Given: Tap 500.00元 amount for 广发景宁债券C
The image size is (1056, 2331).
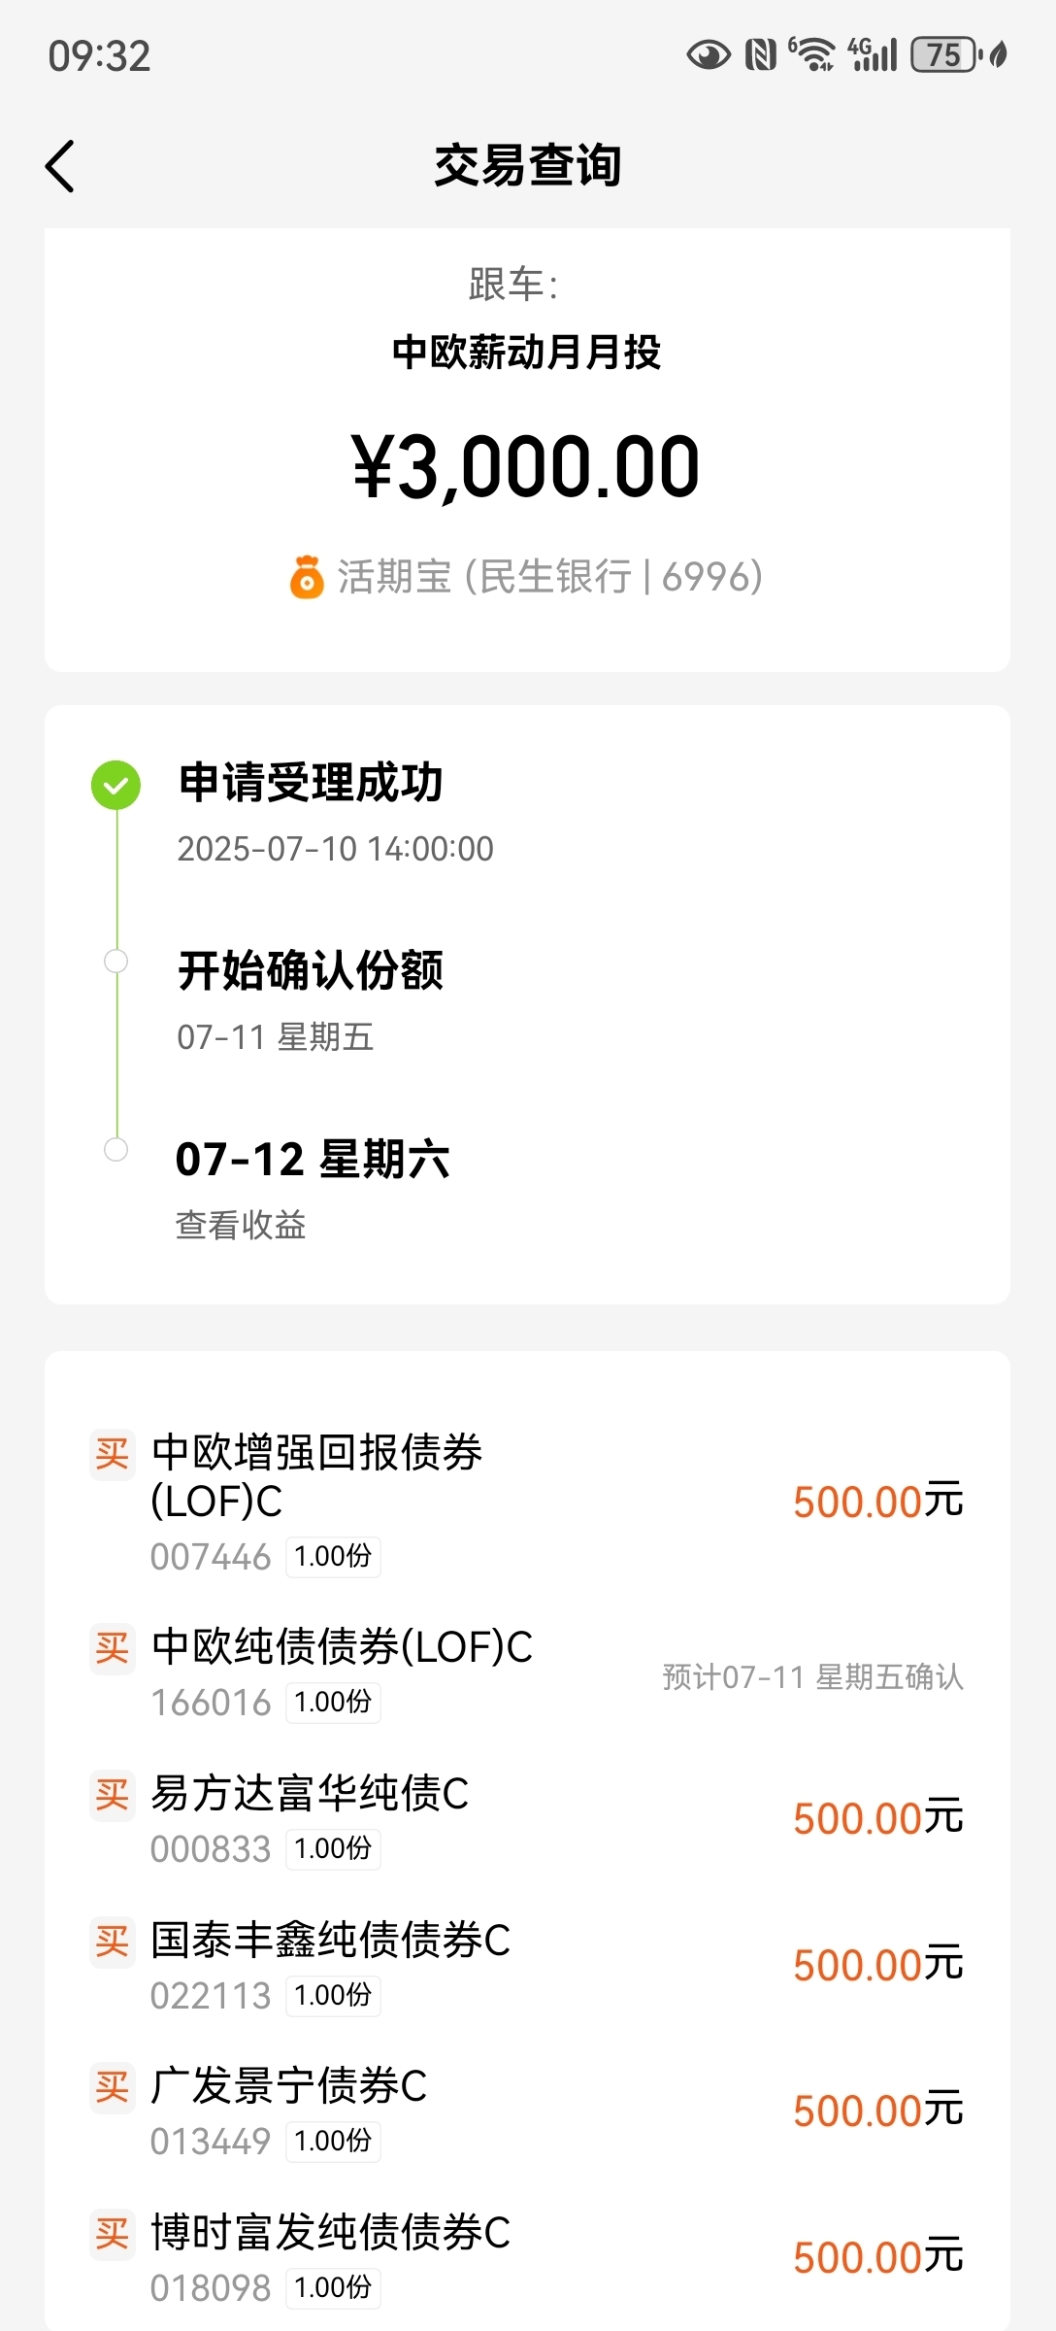Looking at the screenshot, I should pyautogui.click(x=878, y=2111).
